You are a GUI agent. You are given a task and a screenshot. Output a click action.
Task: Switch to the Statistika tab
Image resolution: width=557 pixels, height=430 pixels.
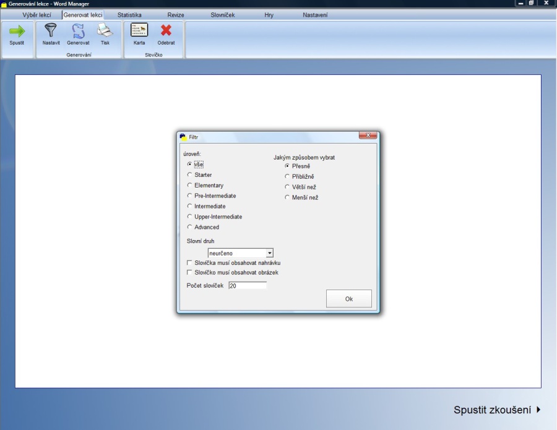pos(129,15)
